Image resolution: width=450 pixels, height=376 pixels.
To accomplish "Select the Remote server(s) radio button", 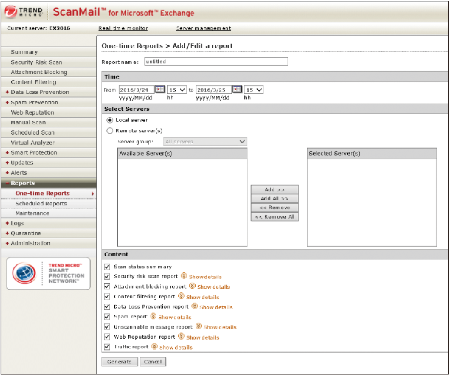I will 110,131.
